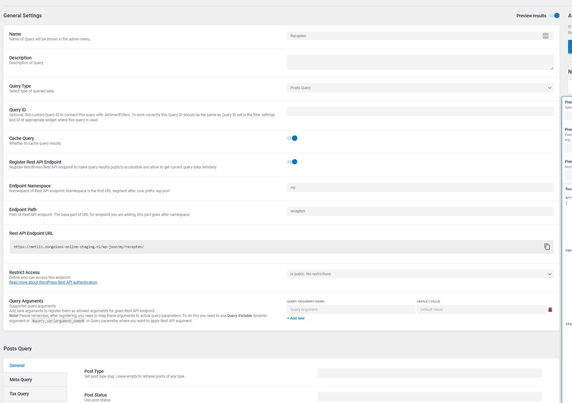The image size is (572, 403).
Task: Click the Description text area
Action: pyautogui.click(x=420, y=62)
